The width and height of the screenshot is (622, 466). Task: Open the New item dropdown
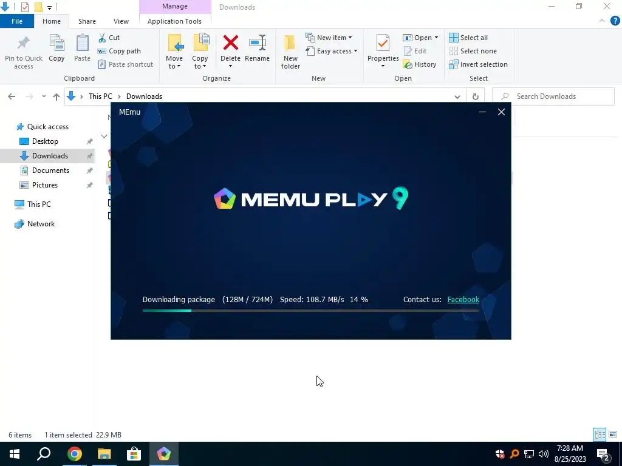(329, 38)
